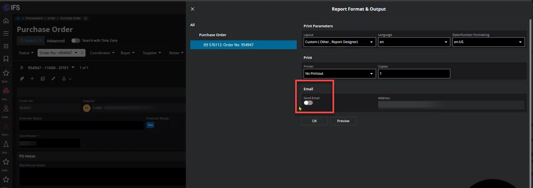
Task: Open the Busi... star shortcut
Action: 6,73
